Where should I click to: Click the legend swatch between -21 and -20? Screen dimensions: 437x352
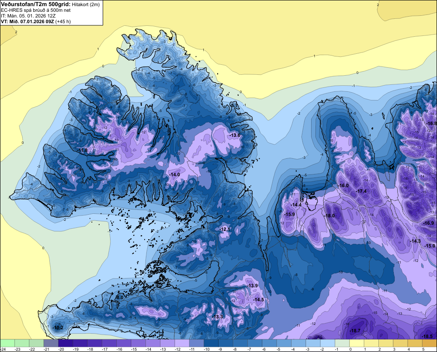pyautogui.click(x=51, y=343)
